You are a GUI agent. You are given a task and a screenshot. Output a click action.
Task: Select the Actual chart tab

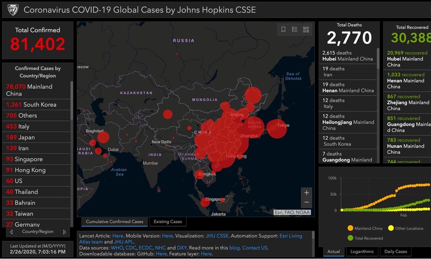(x=333, y=251)
